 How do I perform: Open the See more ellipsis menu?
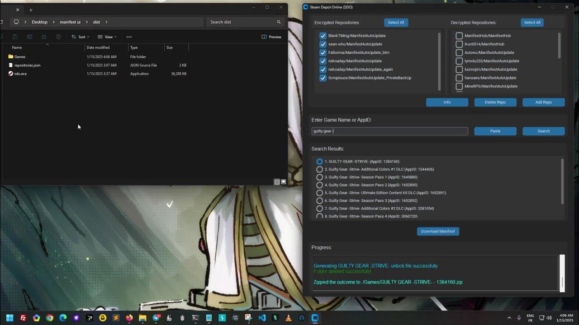tap(129, 37)
